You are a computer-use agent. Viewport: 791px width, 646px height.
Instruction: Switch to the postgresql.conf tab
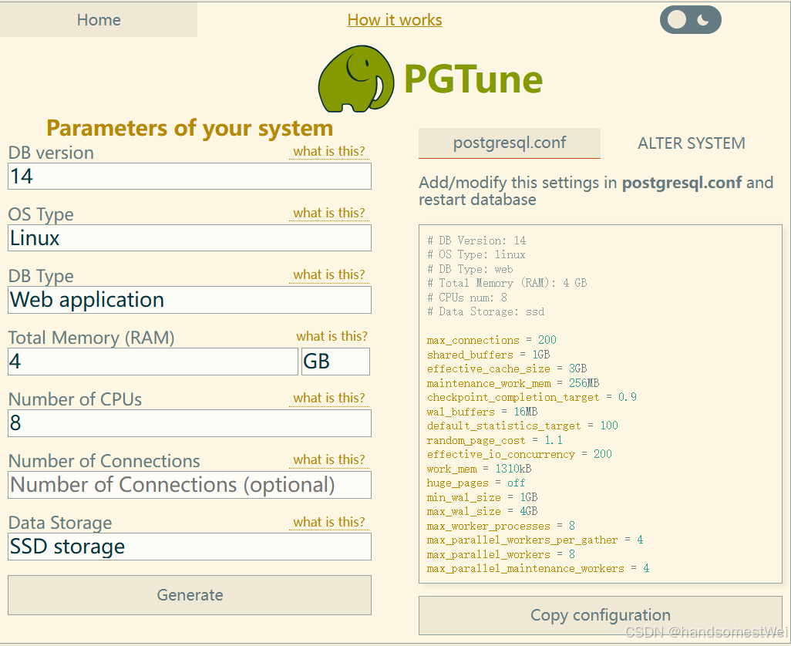pyautogui.click(x=510, y=143)
